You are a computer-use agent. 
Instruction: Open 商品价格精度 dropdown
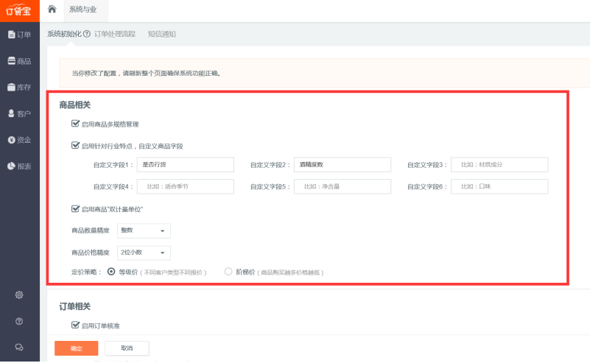[x=144, y=253]
